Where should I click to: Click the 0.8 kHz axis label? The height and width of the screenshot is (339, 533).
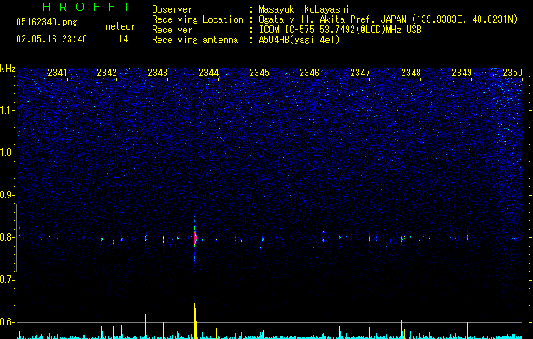[8, 237]
